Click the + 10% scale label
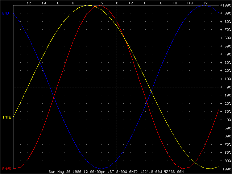 point(225,79)
